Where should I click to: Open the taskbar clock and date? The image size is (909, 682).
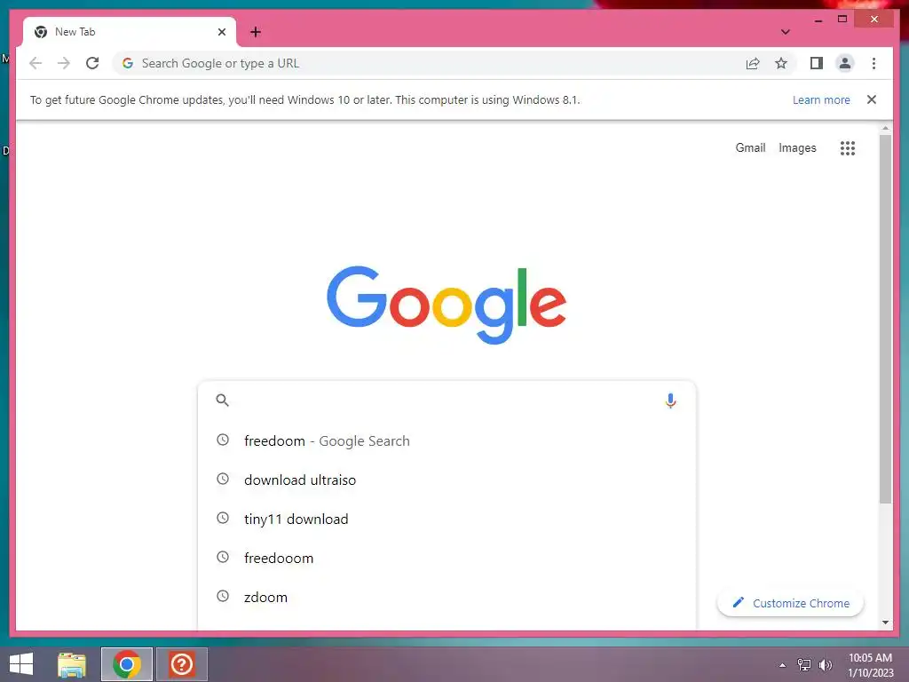[x=870, y=665]
